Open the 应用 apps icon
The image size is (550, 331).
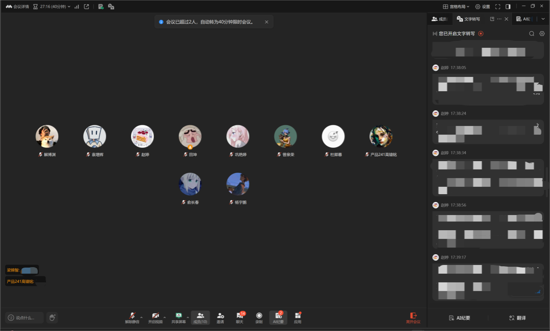pos(298,317)
